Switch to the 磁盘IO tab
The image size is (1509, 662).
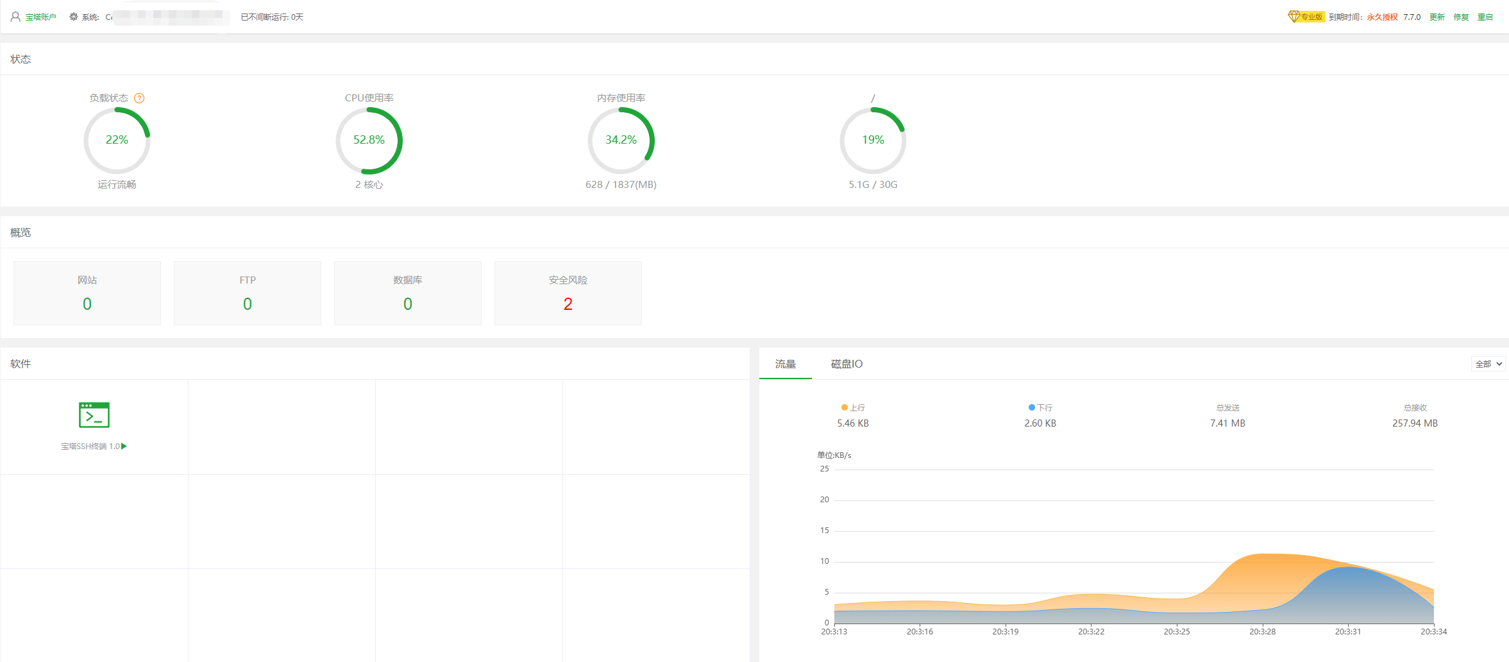pyautogui.click(x=845, y=364)
